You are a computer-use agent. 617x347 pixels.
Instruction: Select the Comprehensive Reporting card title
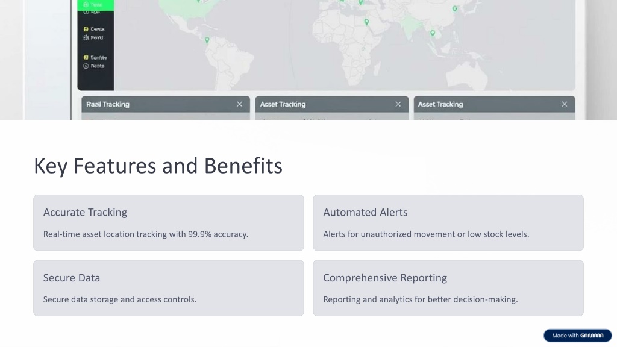pyautogui.click(x=385, y=278)
